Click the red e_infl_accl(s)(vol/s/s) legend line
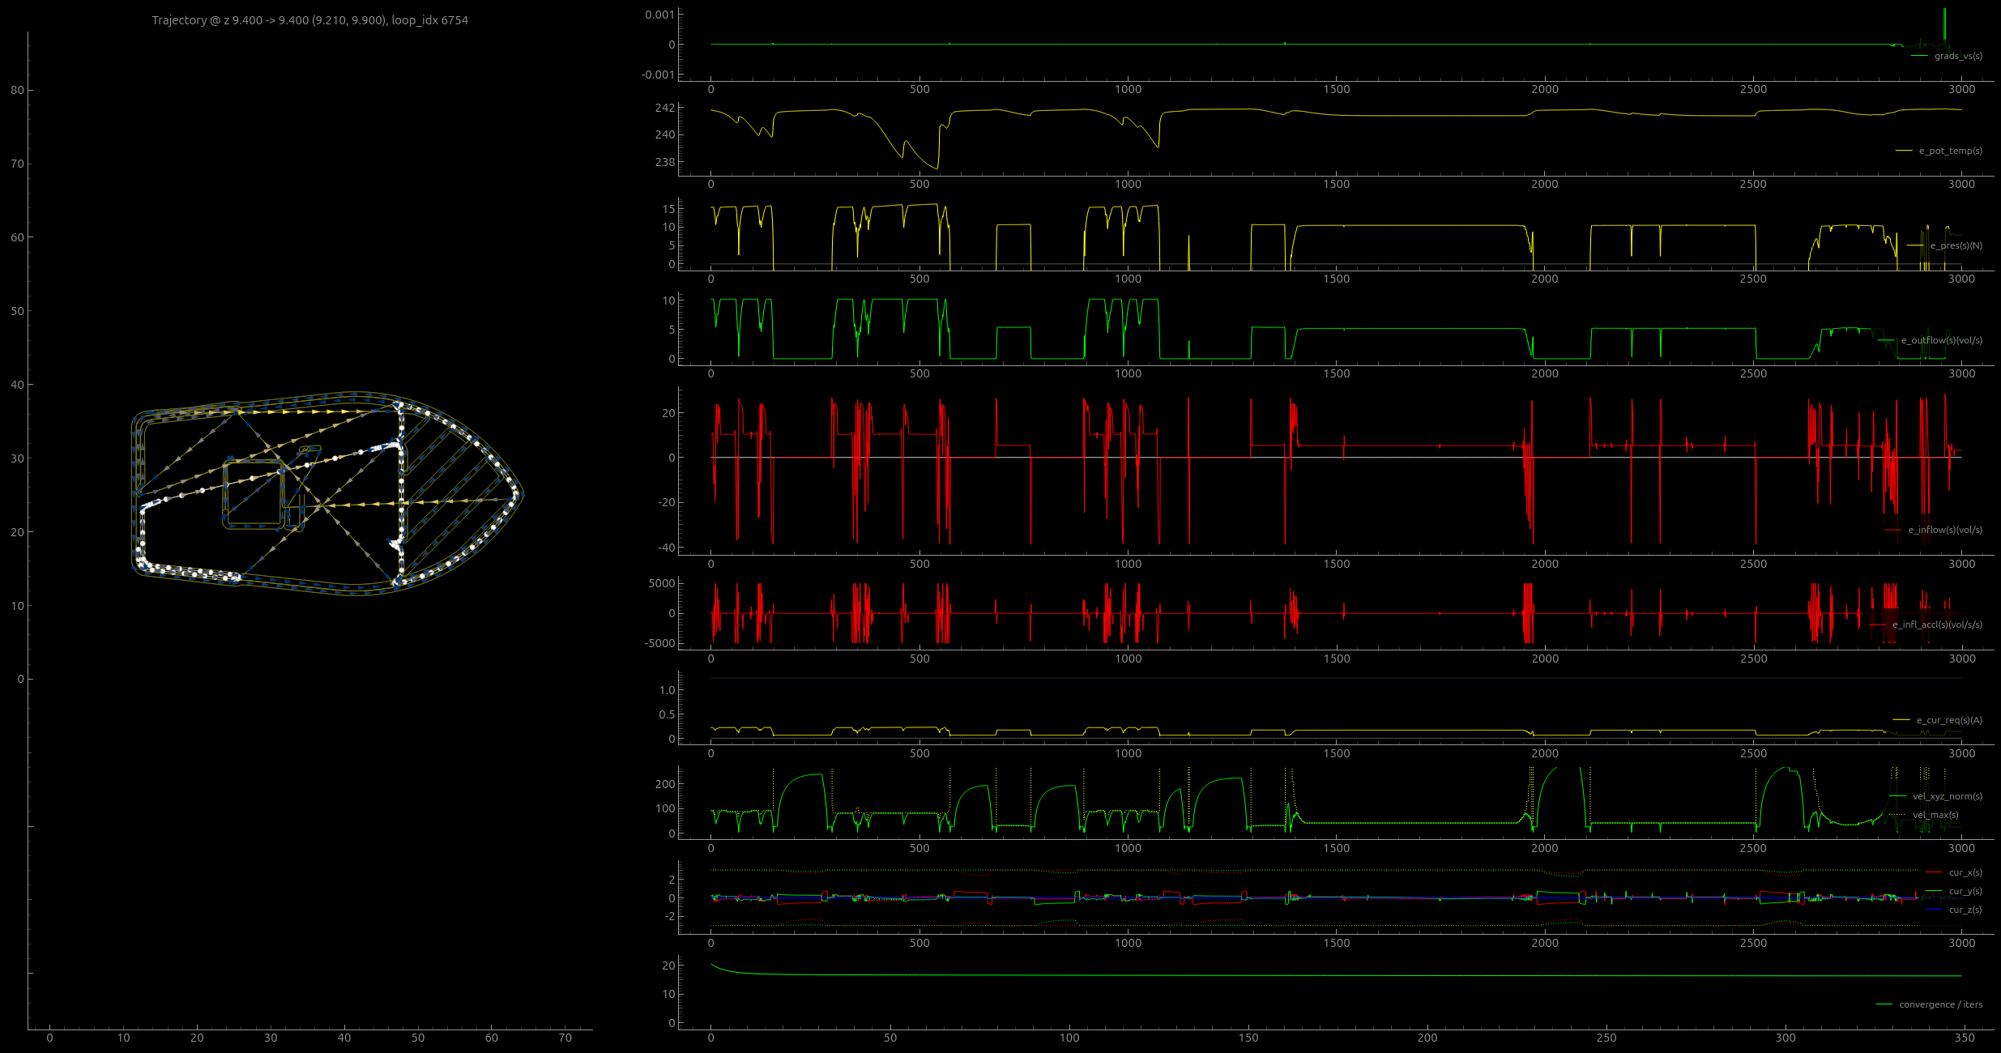2001x1053 pixels. click(1878, 625)
